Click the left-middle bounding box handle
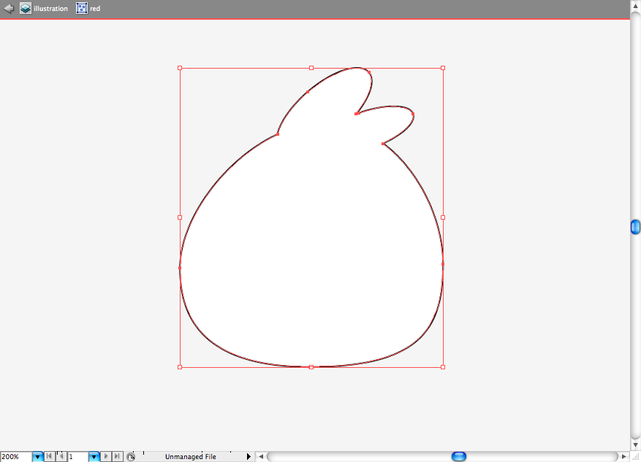The width and height of the screenshot is (641, 462). [180, 217]
